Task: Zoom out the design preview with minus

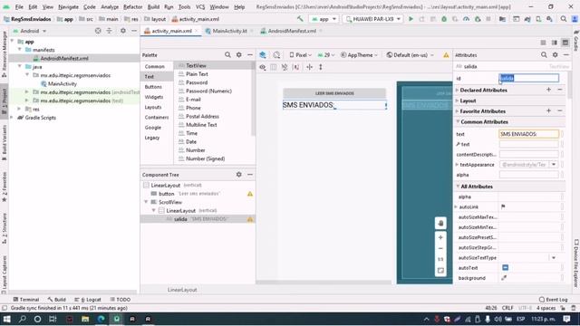Action: click(x=440, y=248)
